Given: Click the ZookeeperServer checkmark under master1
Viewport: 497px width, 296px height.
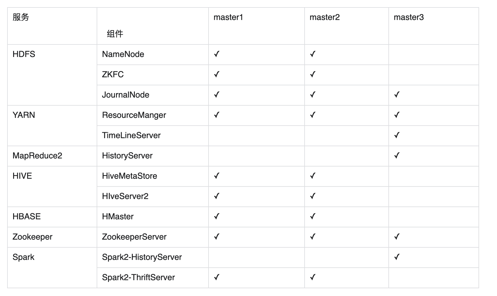Looking at the screenshot, I should [x=217, y=237].
